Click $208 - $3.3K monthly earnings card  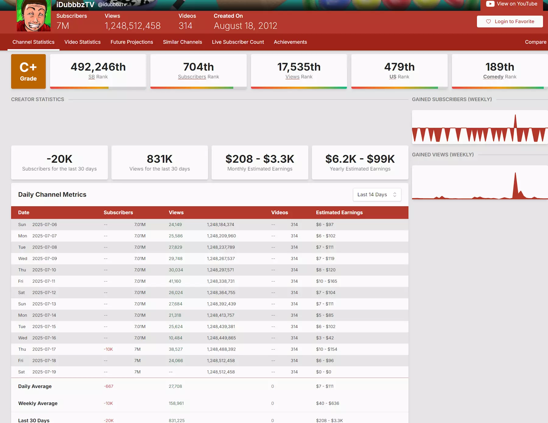[260, 162]
